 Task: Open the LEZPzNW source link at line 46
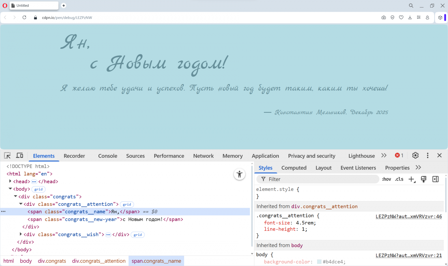click(409, 217)
